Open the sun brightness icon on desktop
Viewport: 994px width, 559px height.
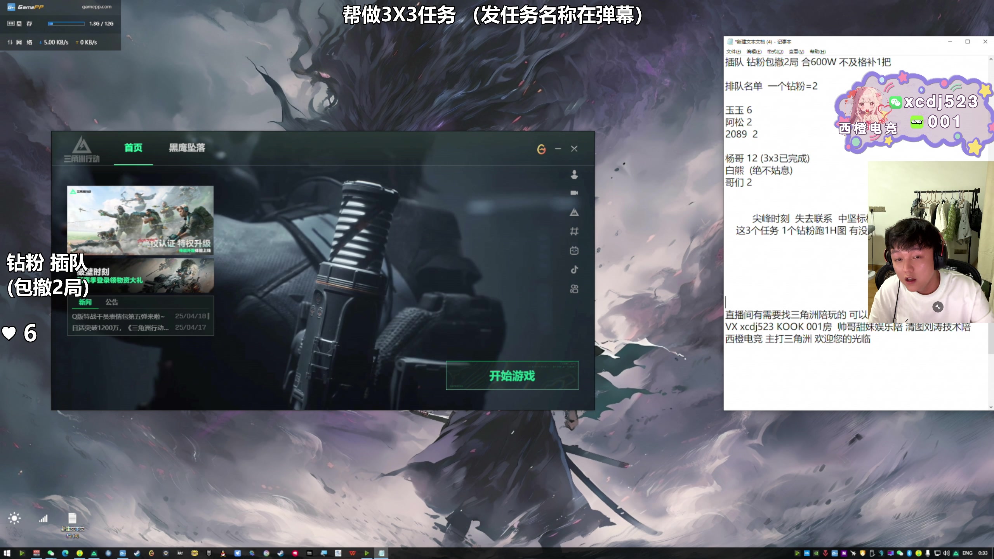coord(14,518)
